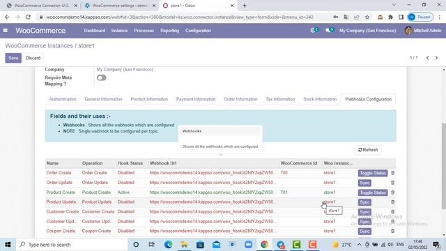This screenshot has height=251, width=446.
Task: Open Windows notification center icon
Action: (x=436, y=245)
